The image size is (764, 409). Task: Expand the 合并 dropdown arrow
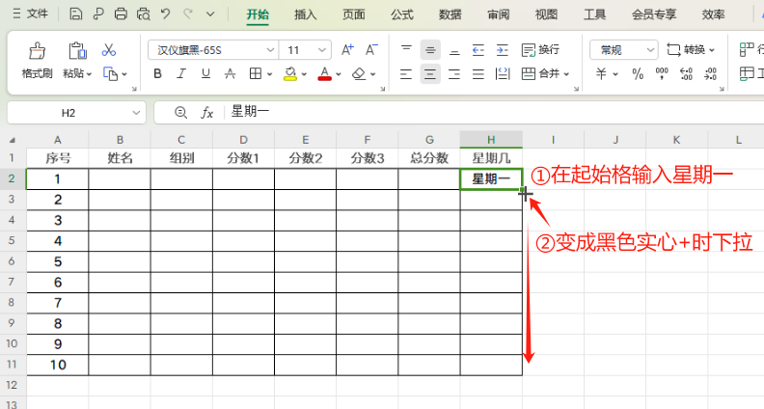pos(566,74)
